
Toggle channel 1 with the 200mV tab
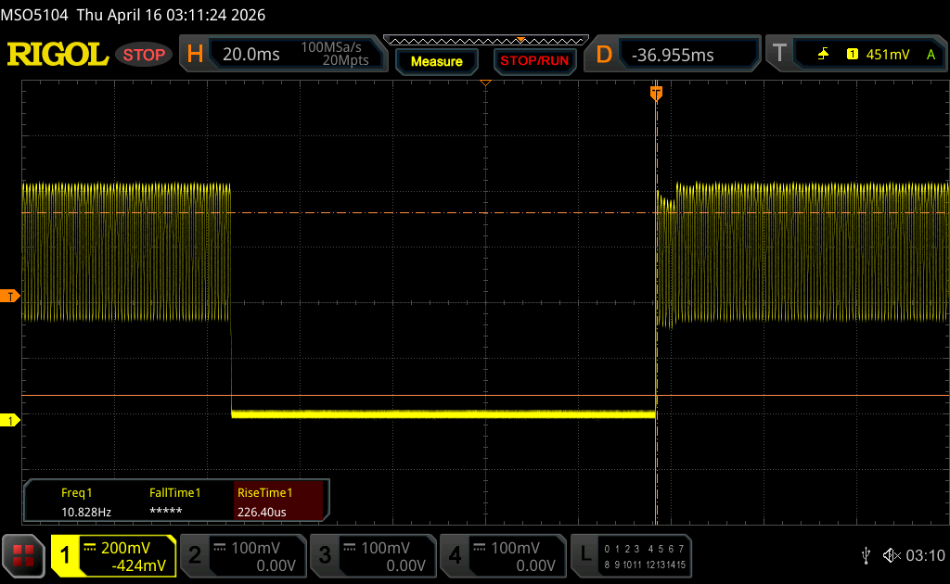pos(113,555)
